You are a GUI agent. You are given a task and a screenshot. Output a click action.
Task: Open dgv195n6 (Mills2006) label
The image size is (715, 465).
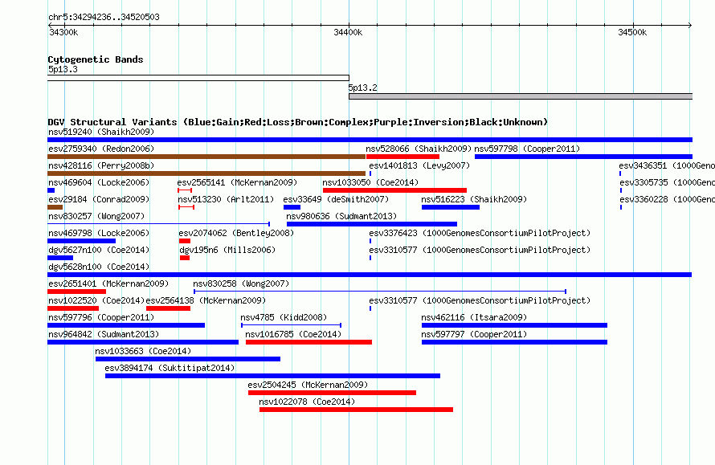[x=227, y=250]
